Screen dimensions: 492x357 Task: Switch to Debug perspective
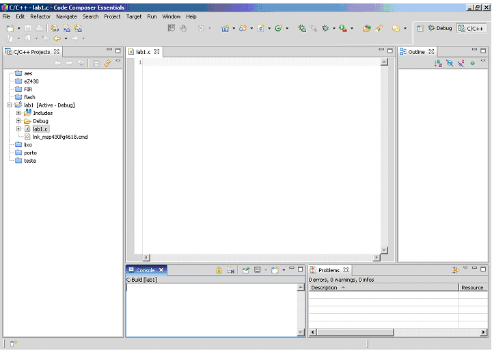point(440,29)
